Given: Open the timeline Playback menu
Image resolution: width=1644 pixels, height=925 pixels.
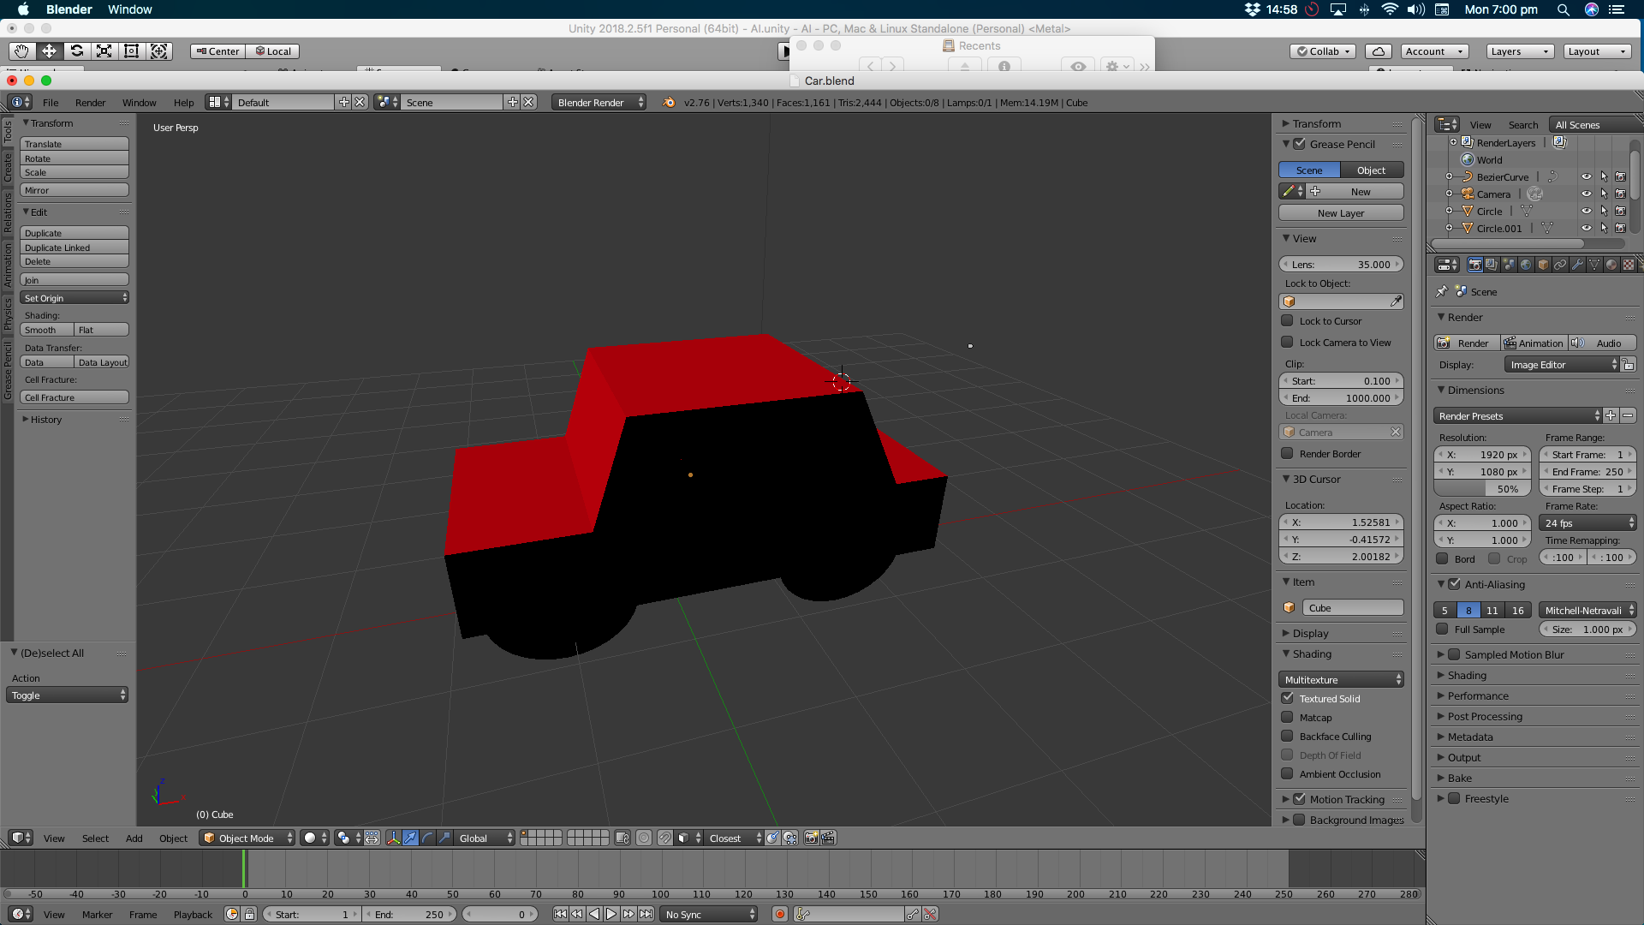Looking at the screenshot, I should pos(193,915).
